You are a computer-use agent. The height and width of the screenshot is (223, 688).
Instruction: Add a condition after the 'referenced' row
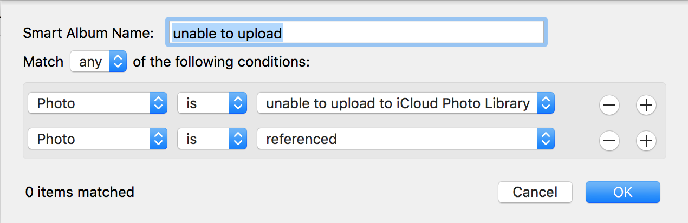click(x=646, y=141)
